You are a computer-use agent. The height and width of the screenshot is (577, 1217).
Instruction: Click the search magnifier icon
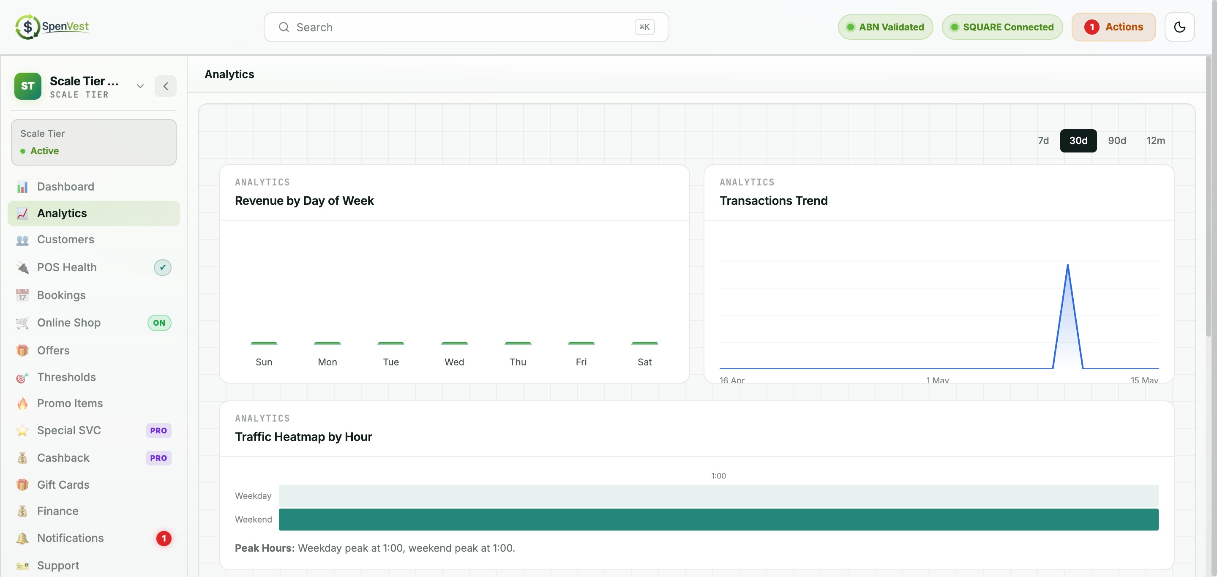284,27
